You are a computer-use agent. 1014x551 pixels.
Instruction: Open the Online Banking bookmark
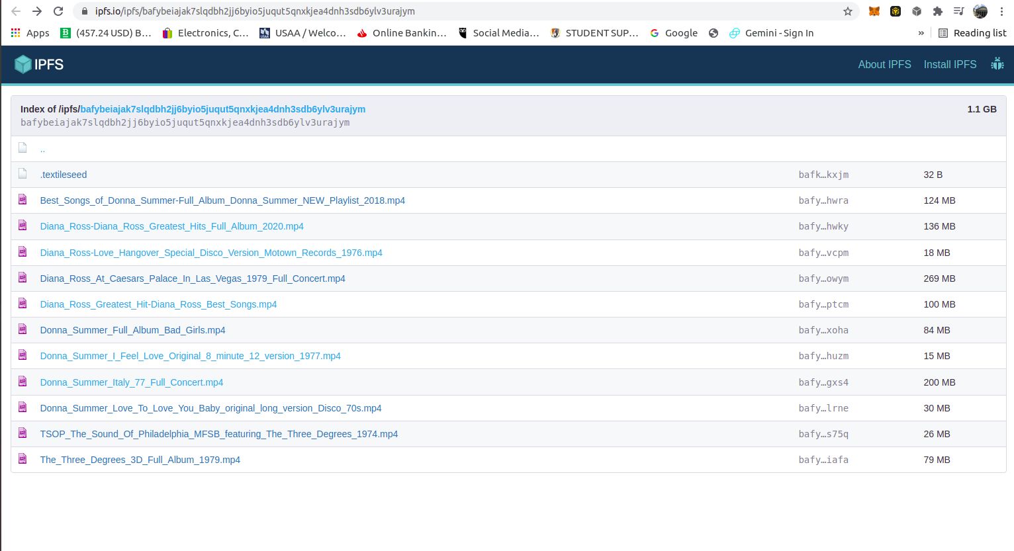pyautogui.click(x=402, y=33)
